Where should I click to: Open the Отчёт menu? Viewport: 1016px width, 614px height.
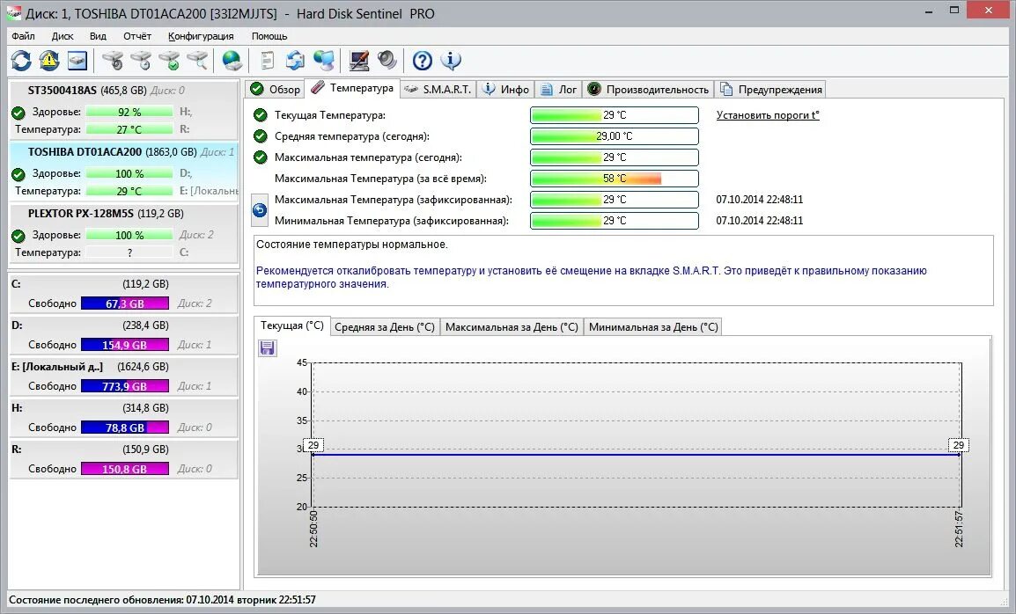click(x=136, y=36)
